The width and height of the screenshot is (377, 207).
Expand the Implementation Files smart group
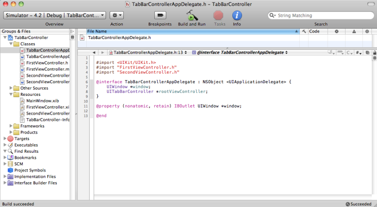(5, 176)
